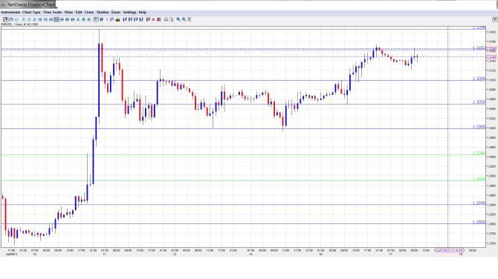Select the first chart type toolbar icon
The height and width of the screenshot is (279, 498).
[x=6, y=19]
